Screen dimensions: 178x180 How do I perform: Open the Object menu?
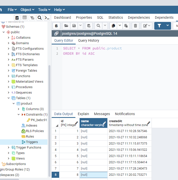click(x=27, y=10)
